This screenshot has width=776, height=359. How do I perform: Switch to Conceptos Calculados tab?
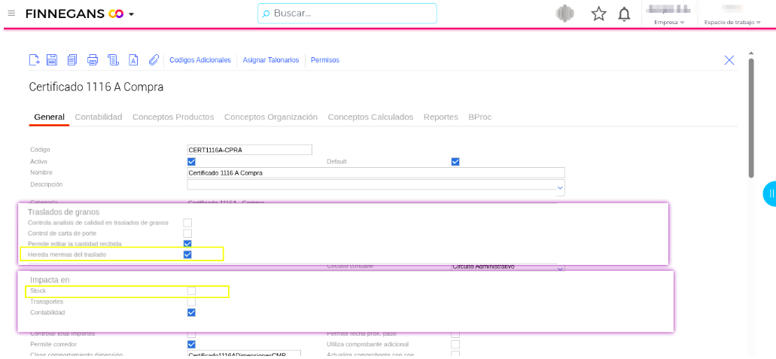[370, 117]
